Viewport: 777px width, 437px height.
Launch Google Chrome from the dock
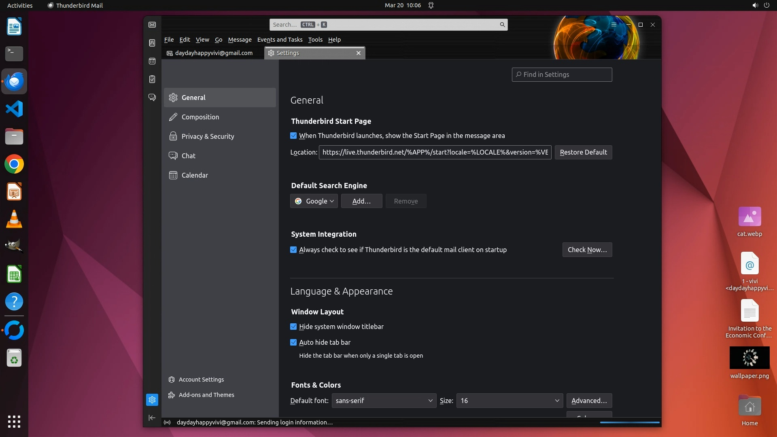pyautogui.click(x=14, y=164)
